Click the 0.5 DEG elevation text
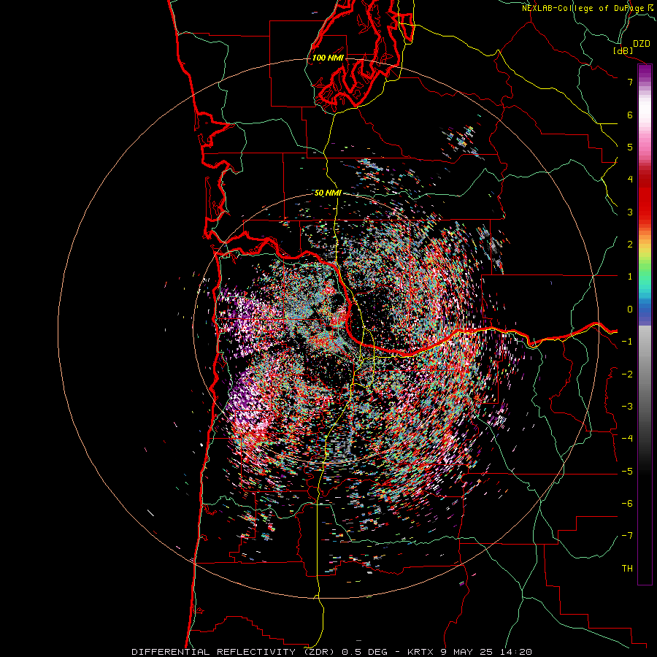 tap(364, 652)
